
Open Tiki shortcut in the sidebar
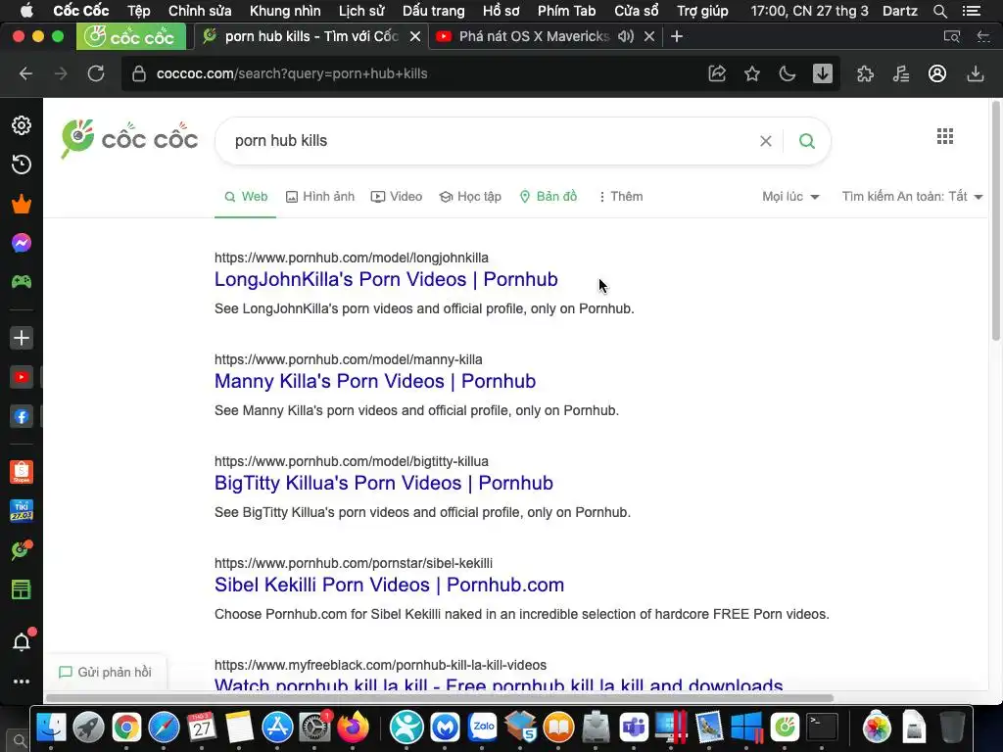click(22, 511)
